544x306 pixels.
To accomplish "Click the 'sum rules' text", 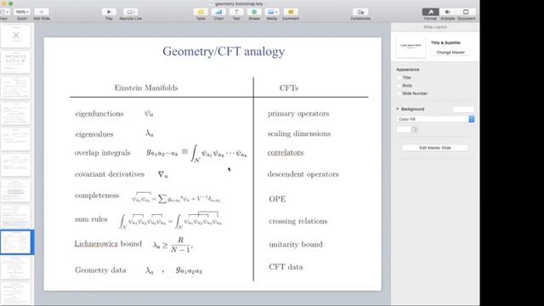I will tap(91, 219).
